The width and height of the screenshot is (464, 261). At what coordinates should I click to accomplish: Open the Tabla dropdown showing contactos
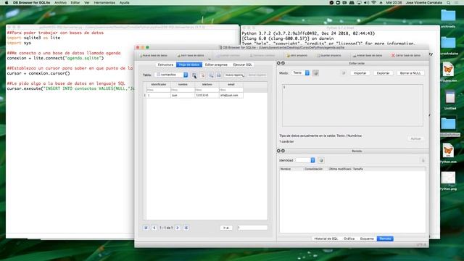(171, 75)
